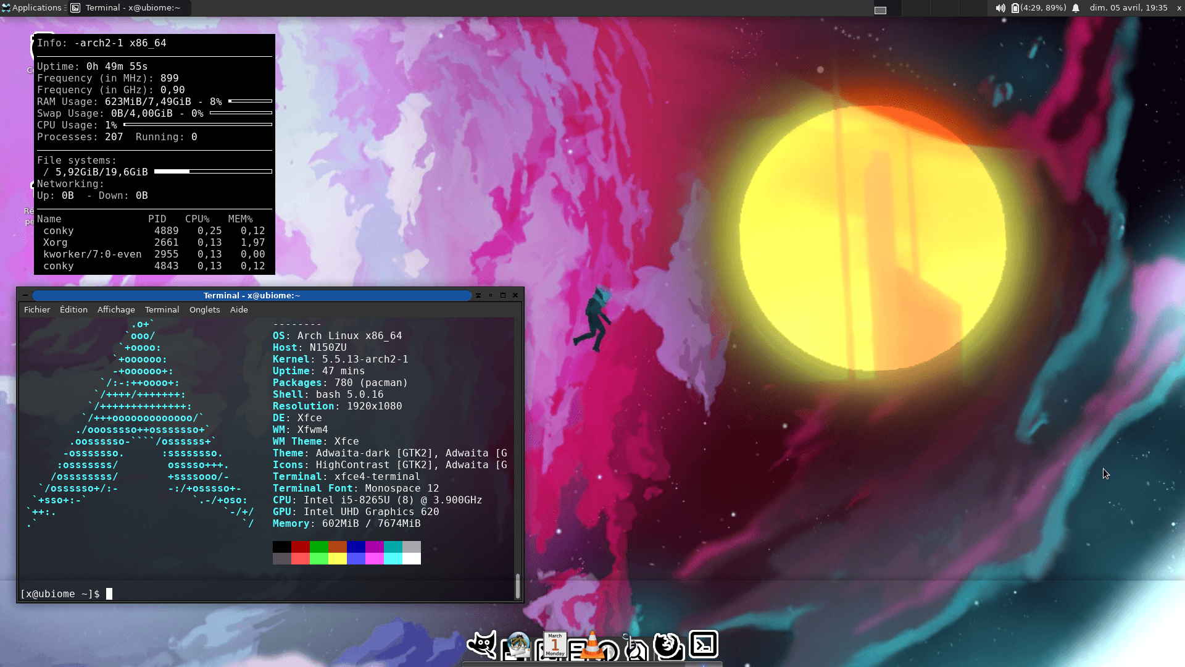The height and width of the screenshot is (667, 1185).
Task: Click the 'WM: Xfwm4' line
Action: point(301,429)
